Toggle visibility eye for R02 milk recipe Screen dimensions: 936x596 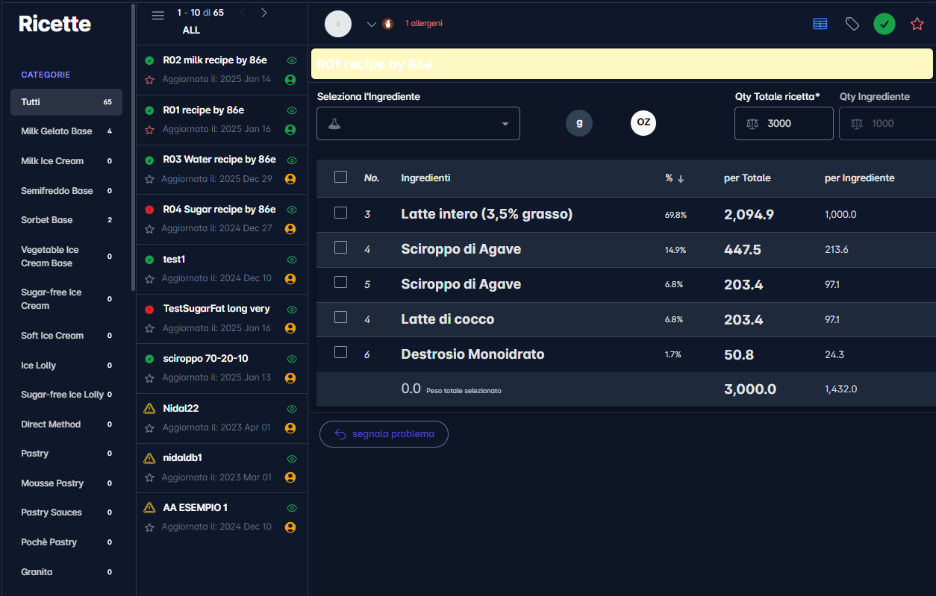(x=292, y=60)
